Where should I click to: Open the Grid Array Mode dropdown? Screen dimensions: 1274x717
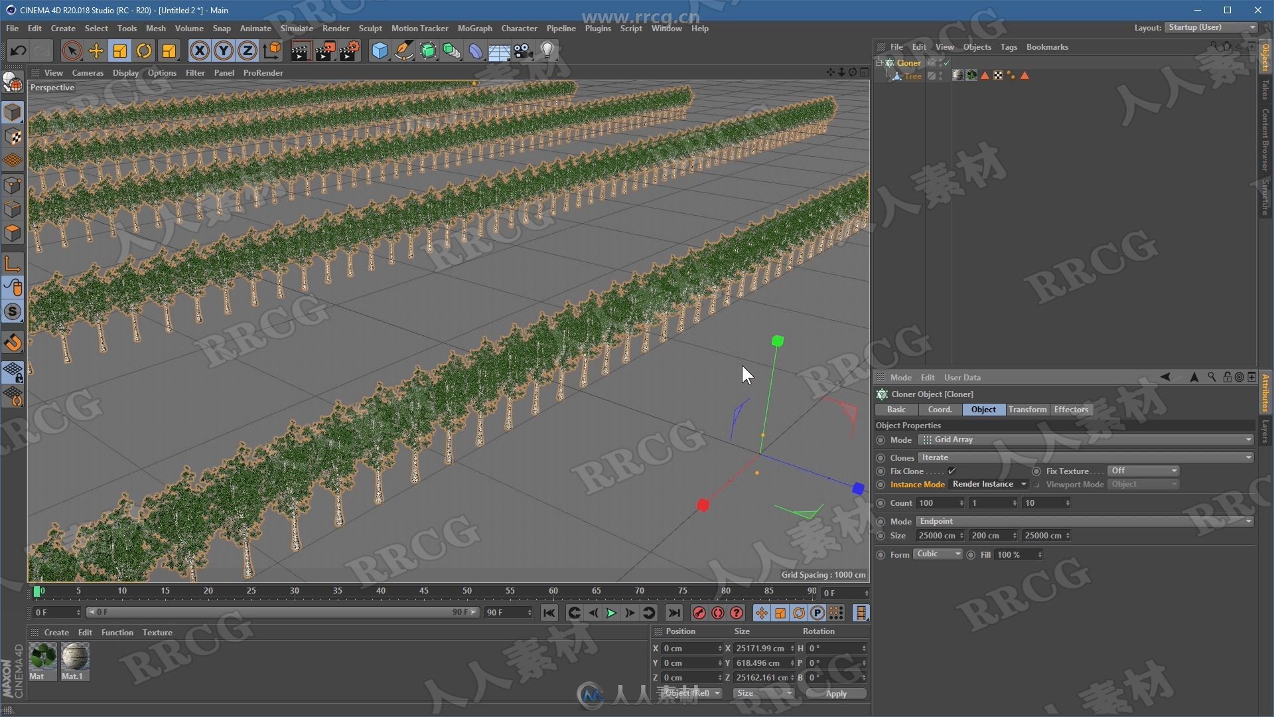[x=1086, y=440]
